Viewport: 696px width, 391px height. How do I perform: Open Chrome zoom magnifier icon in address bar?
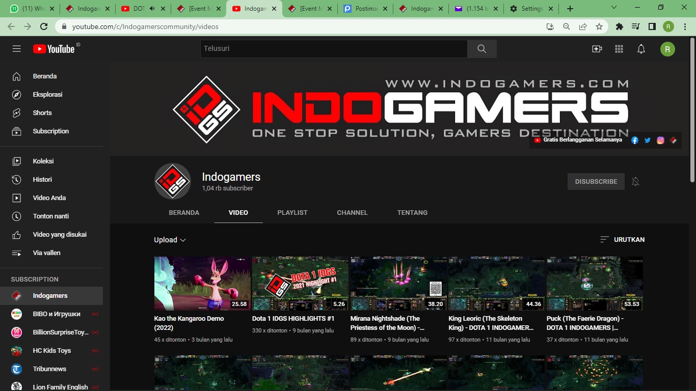tap(567, 26)
